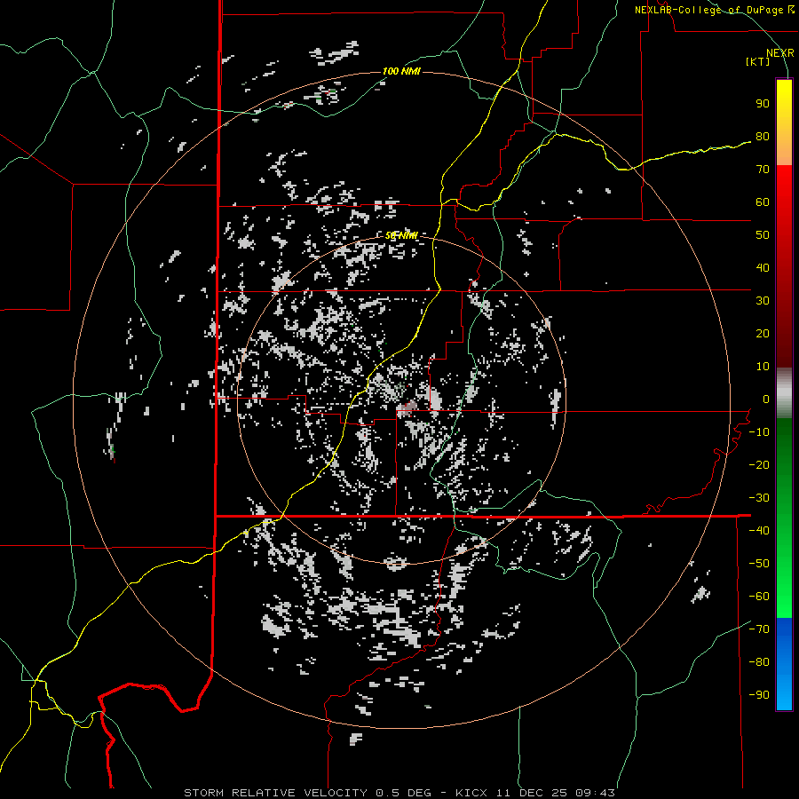The width and height of the screenshot is (799, 799).
Task: Click the -20 value on the velocity scale
Action: [x=759, y=465]
